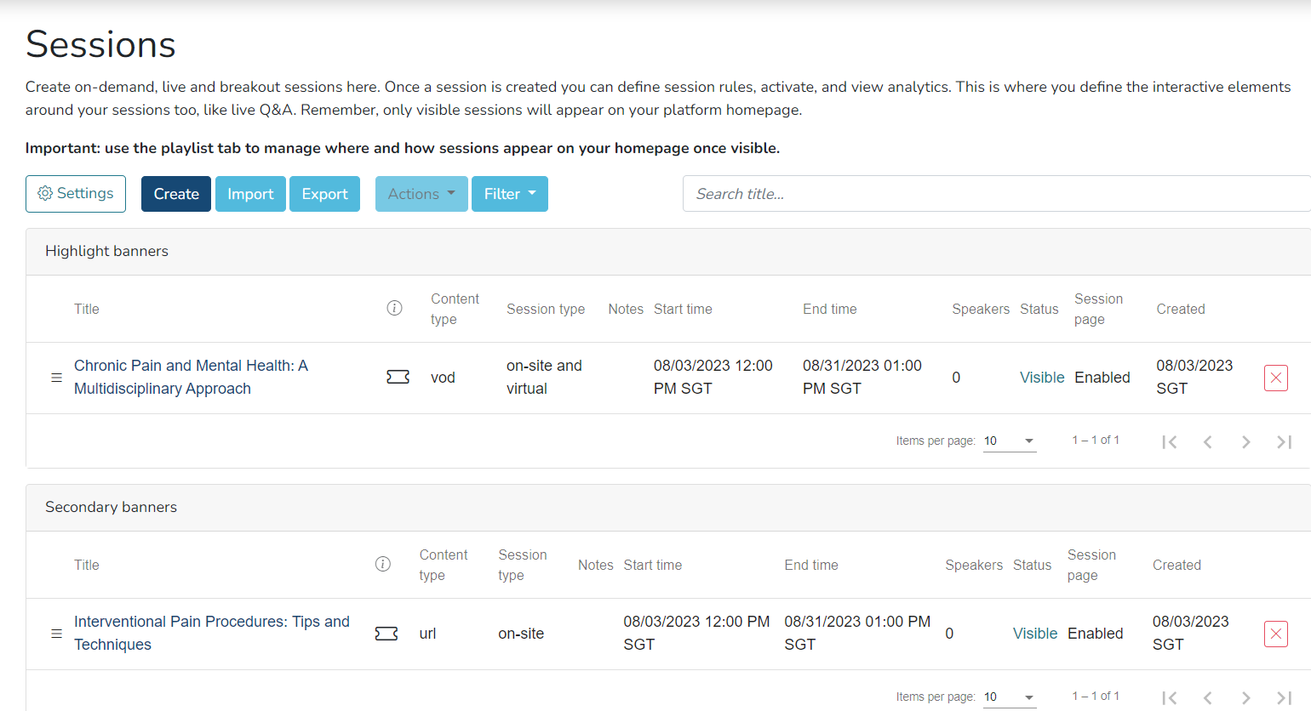Image resolution: width=1311 pixels, height=711 pixels.
Task: Click the ticket icon in Interventional Pain row
Action: click(386, 634)
